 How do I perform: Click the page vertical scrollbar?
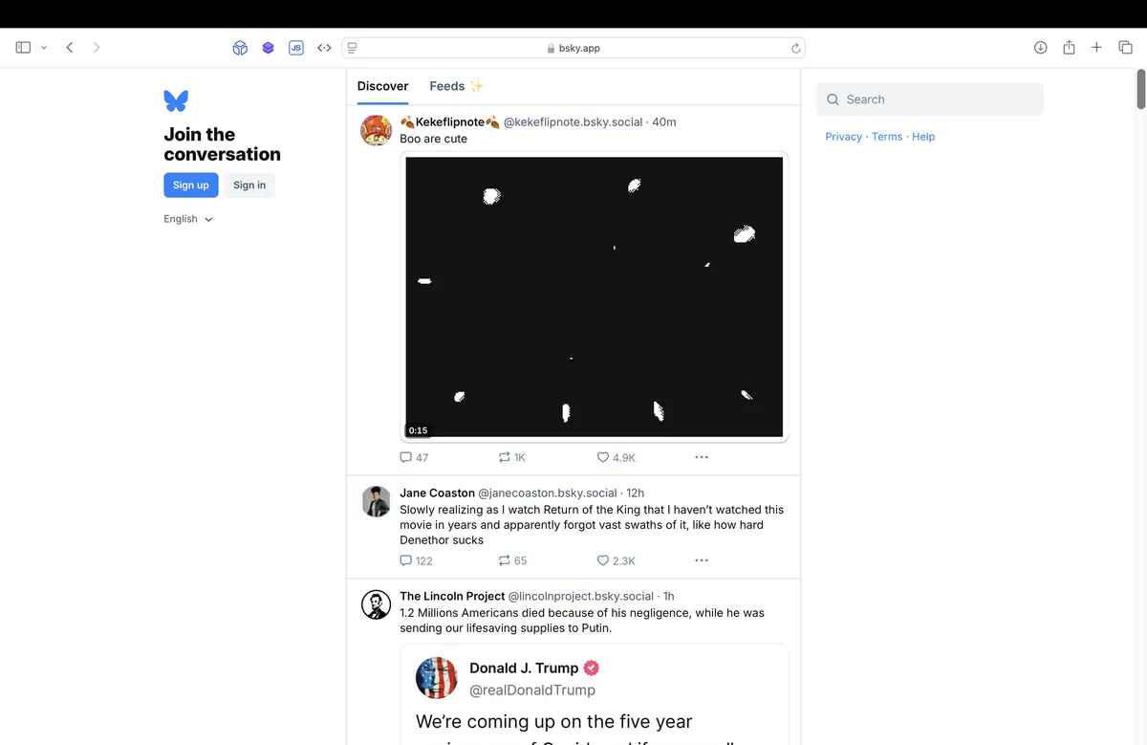click(x=1140, y=89)
